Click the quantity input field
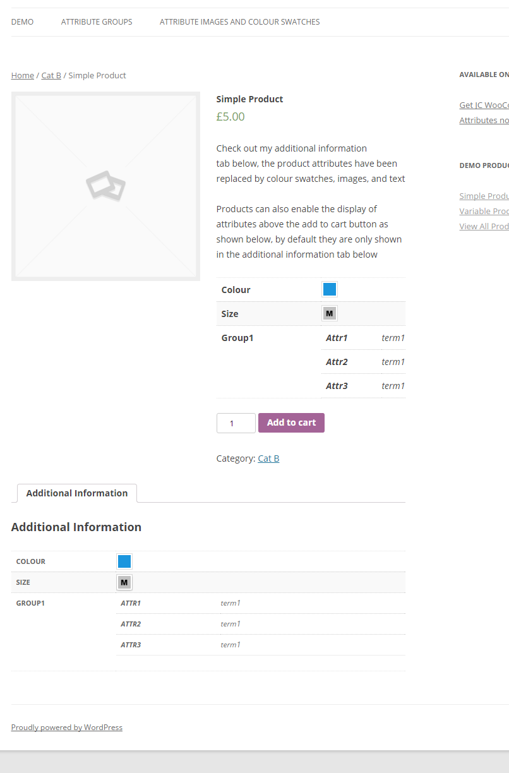This screenshot has height=773, width=509. (x=236, y=423)
